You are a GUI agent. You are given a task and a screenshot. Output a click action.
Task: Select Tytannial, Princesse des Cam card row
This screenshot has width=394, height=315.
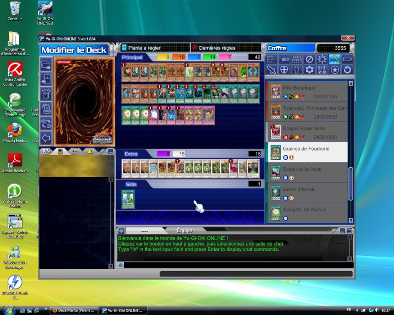pos(306,112)
